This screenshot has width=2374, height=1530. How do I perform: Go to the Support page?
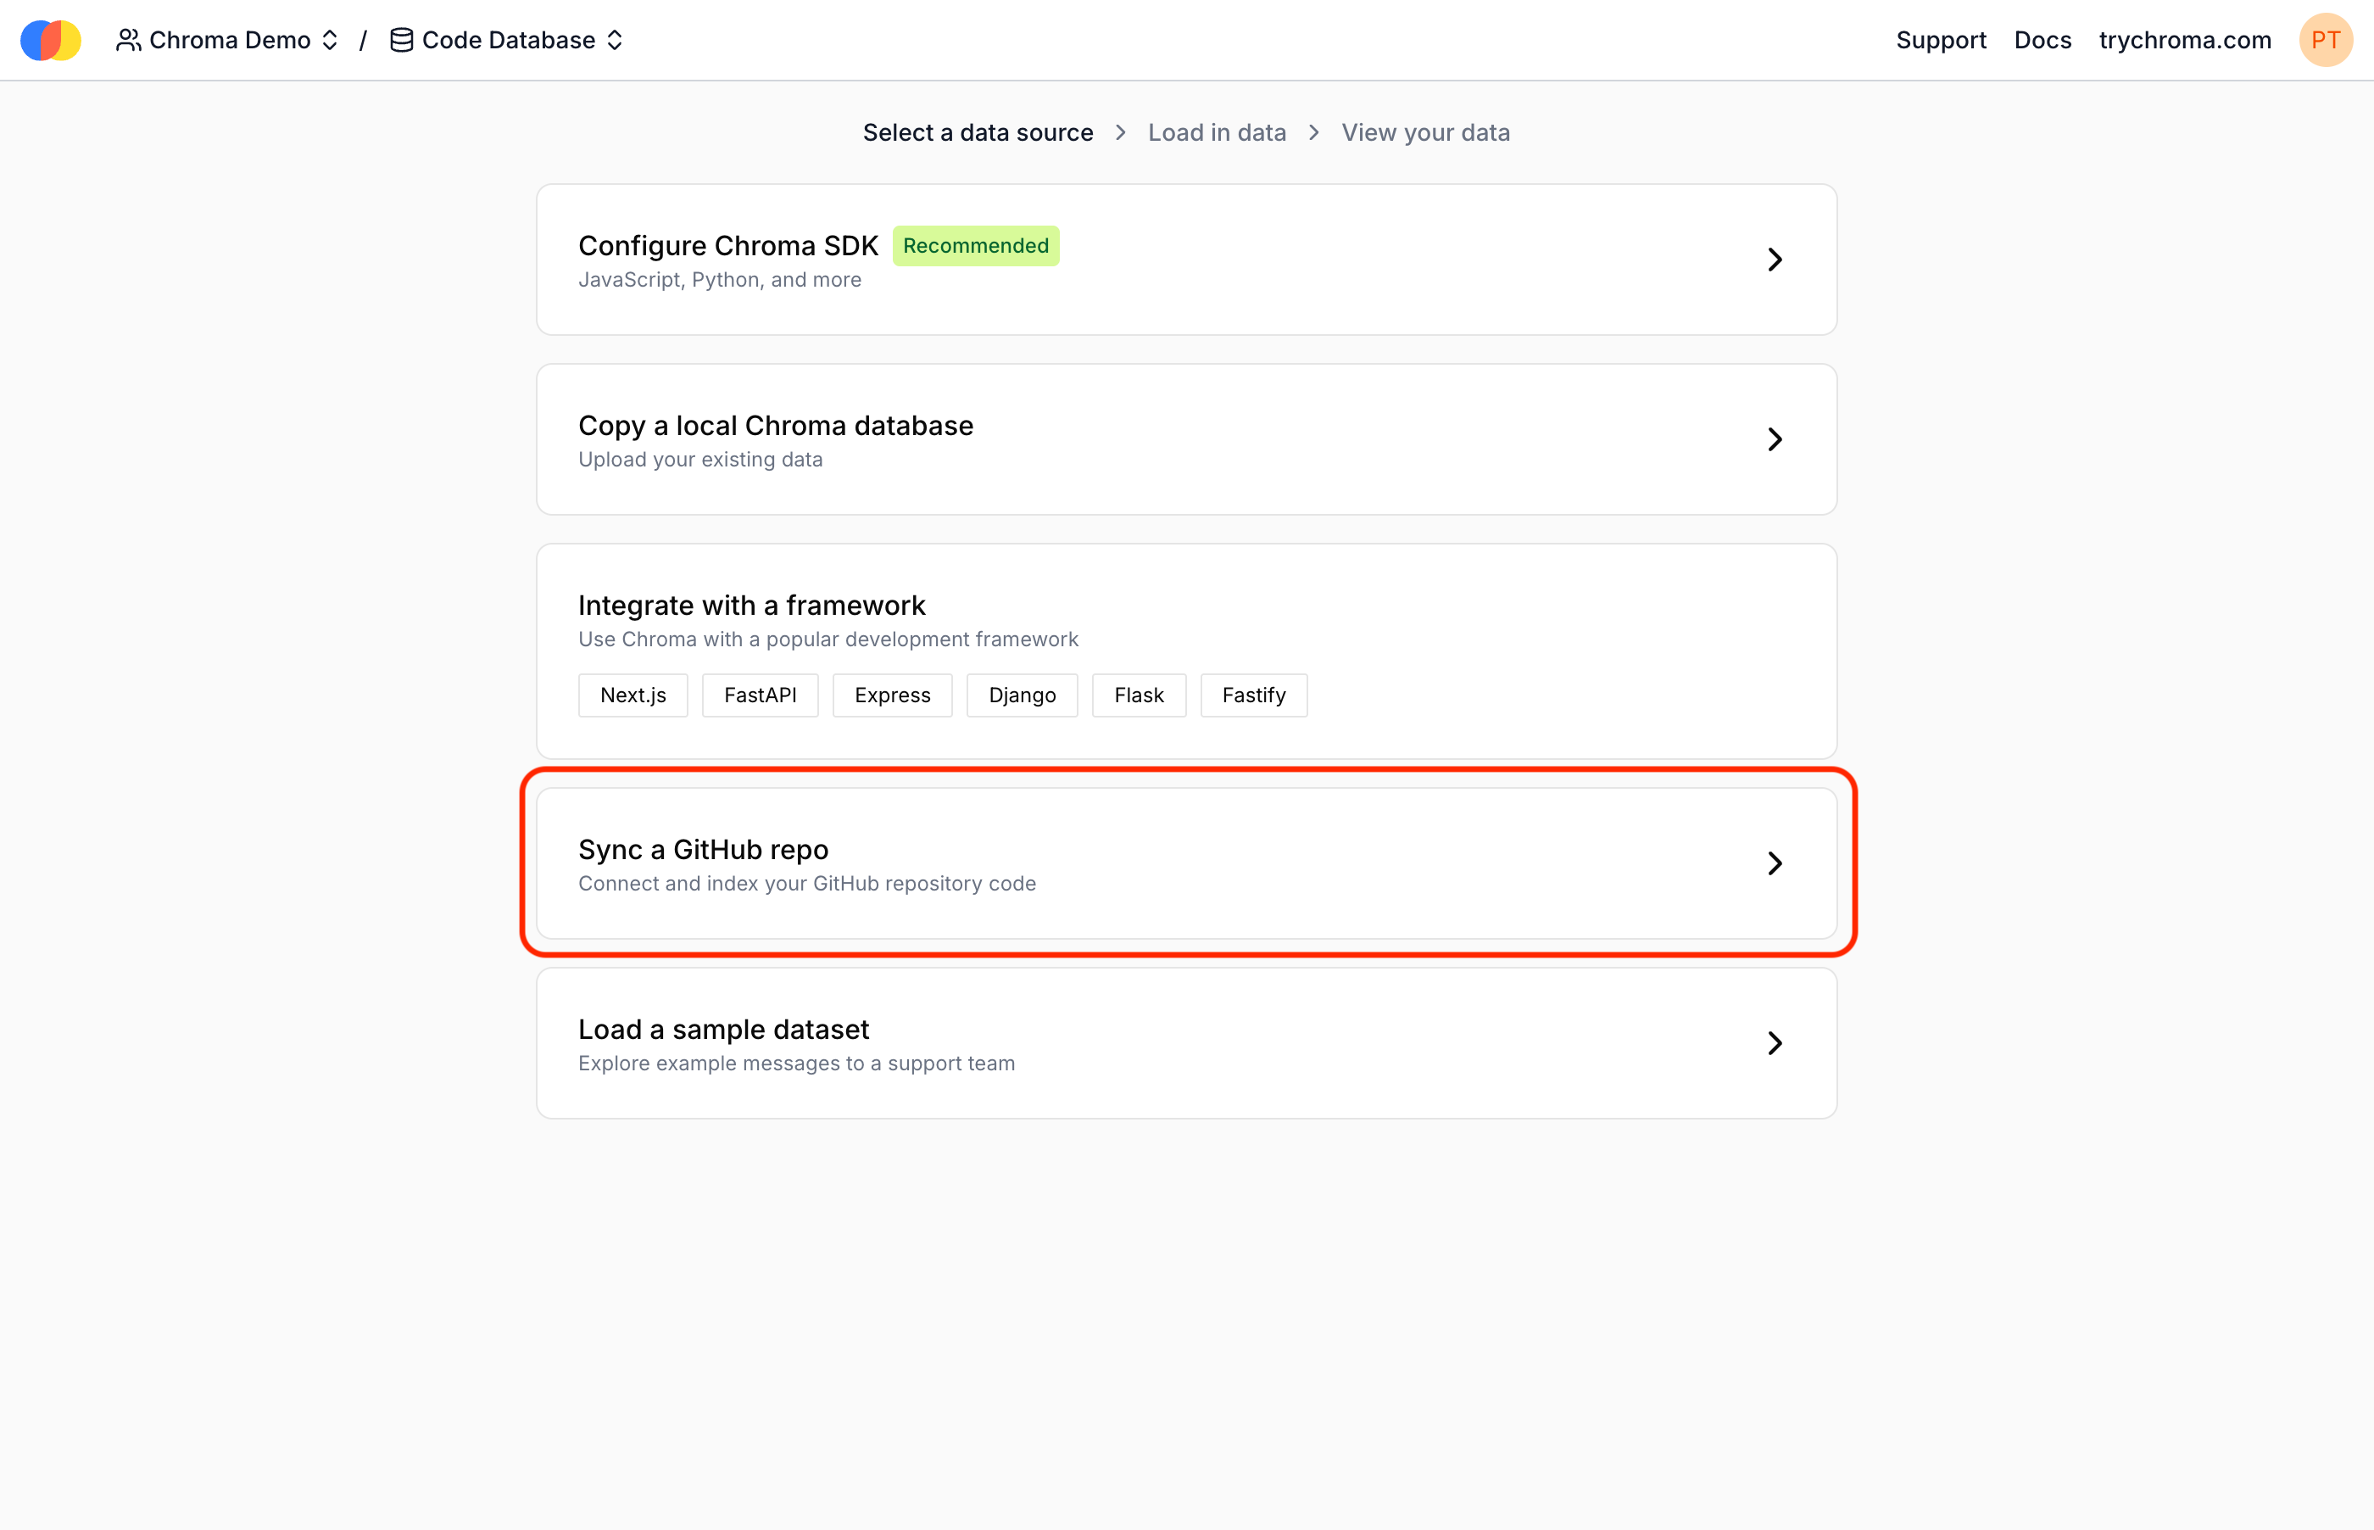(x=1941, y=40)
